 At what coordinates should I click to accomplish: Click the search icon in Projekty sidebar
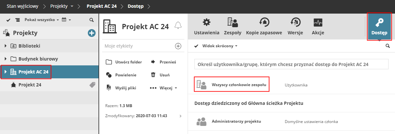pos(91,20)
